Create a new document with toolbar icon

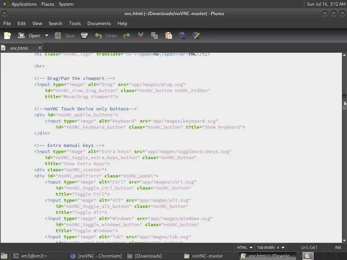(7, 36)
